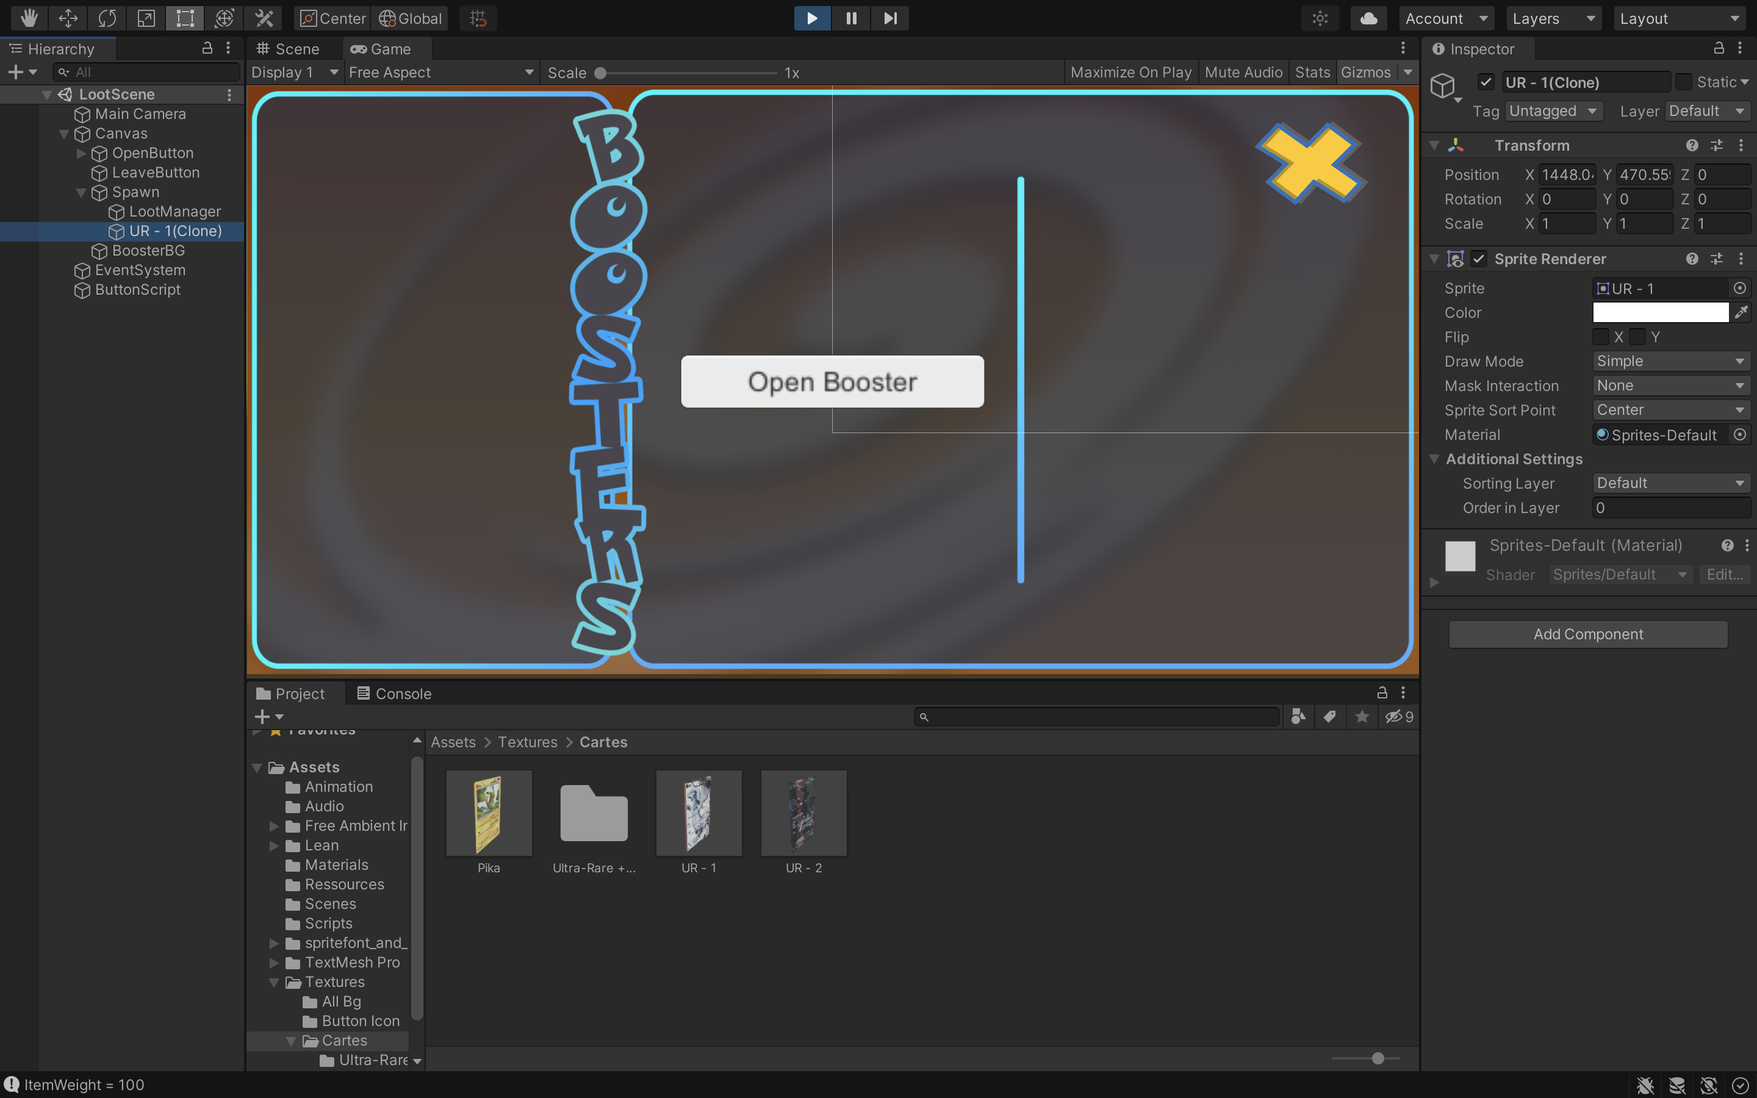This screenshot has width=1757, height=1098.
Task: Open the Account dropdown
Action: click(1446, 18)
